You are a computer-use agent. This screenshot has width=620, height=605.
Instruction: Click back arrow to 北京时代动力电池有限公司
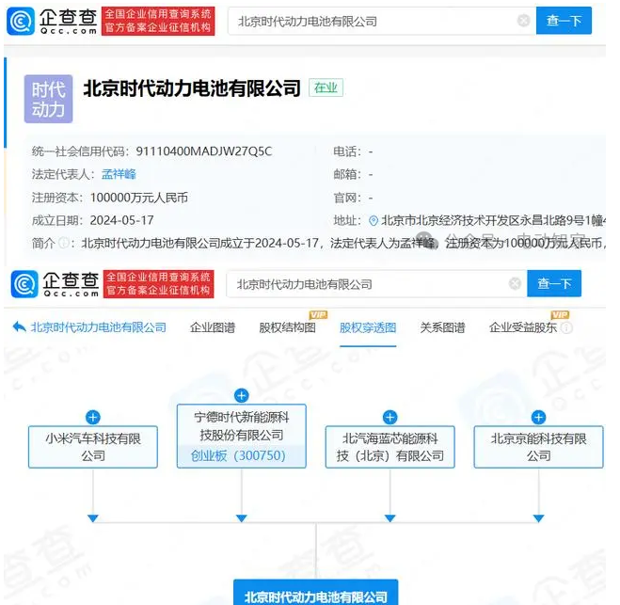[x=20, y=327]
